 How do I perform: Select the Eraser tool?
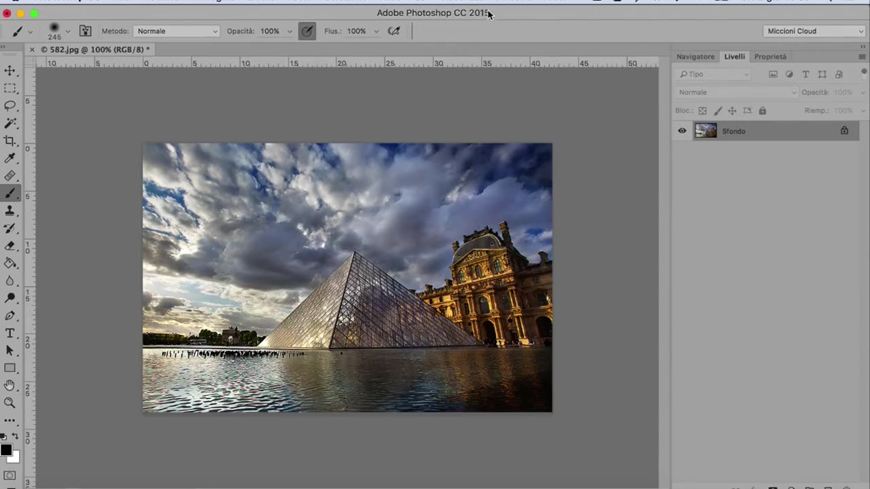(10, 246)
